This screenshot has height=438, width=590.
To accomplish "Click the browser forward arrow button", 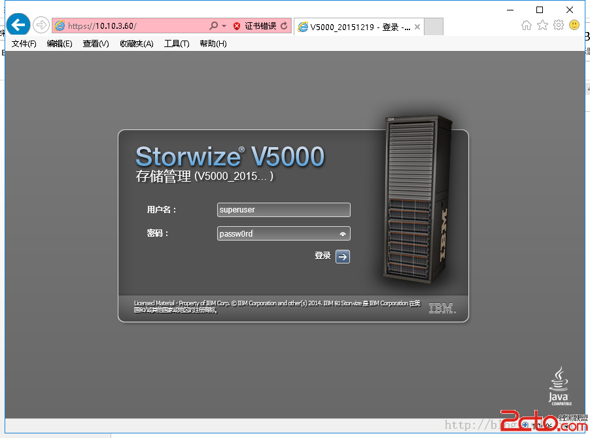I will pos(41,25).
